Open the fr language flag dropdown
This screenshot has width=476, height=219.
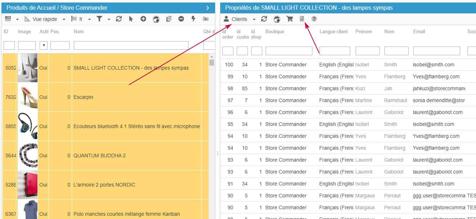click(x=81, y=19)
